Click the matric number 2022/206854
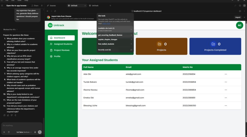Viewport: 247px width, 137px height. pos(189,82)
